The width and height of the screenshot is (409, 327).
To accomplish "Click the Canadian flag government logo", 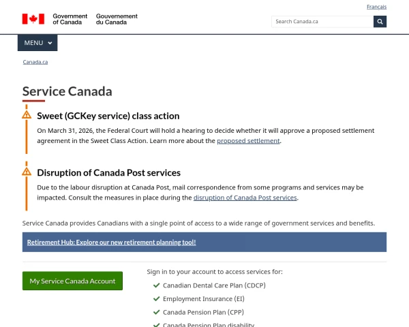I will point(33,19).
